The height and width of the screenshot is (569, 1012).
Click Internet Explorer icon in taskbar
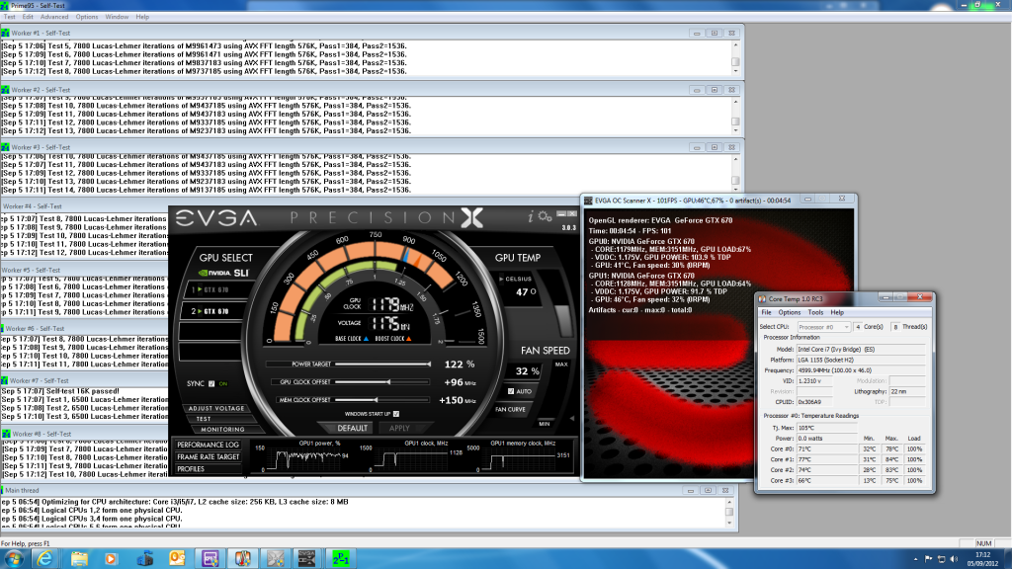click(x=45, y=558)
